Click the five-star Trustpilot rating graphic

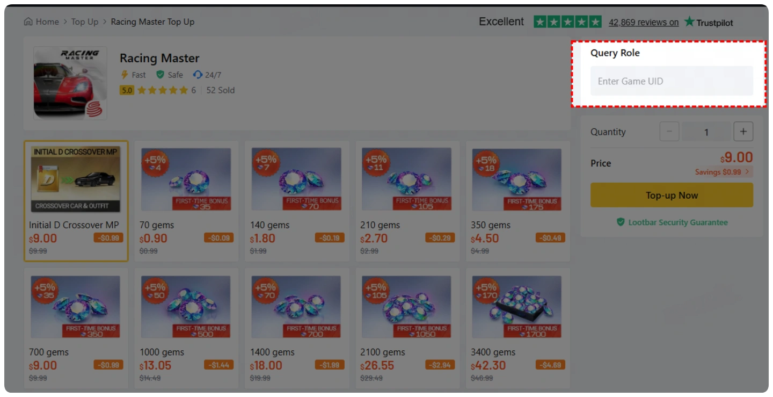(568, 22)
